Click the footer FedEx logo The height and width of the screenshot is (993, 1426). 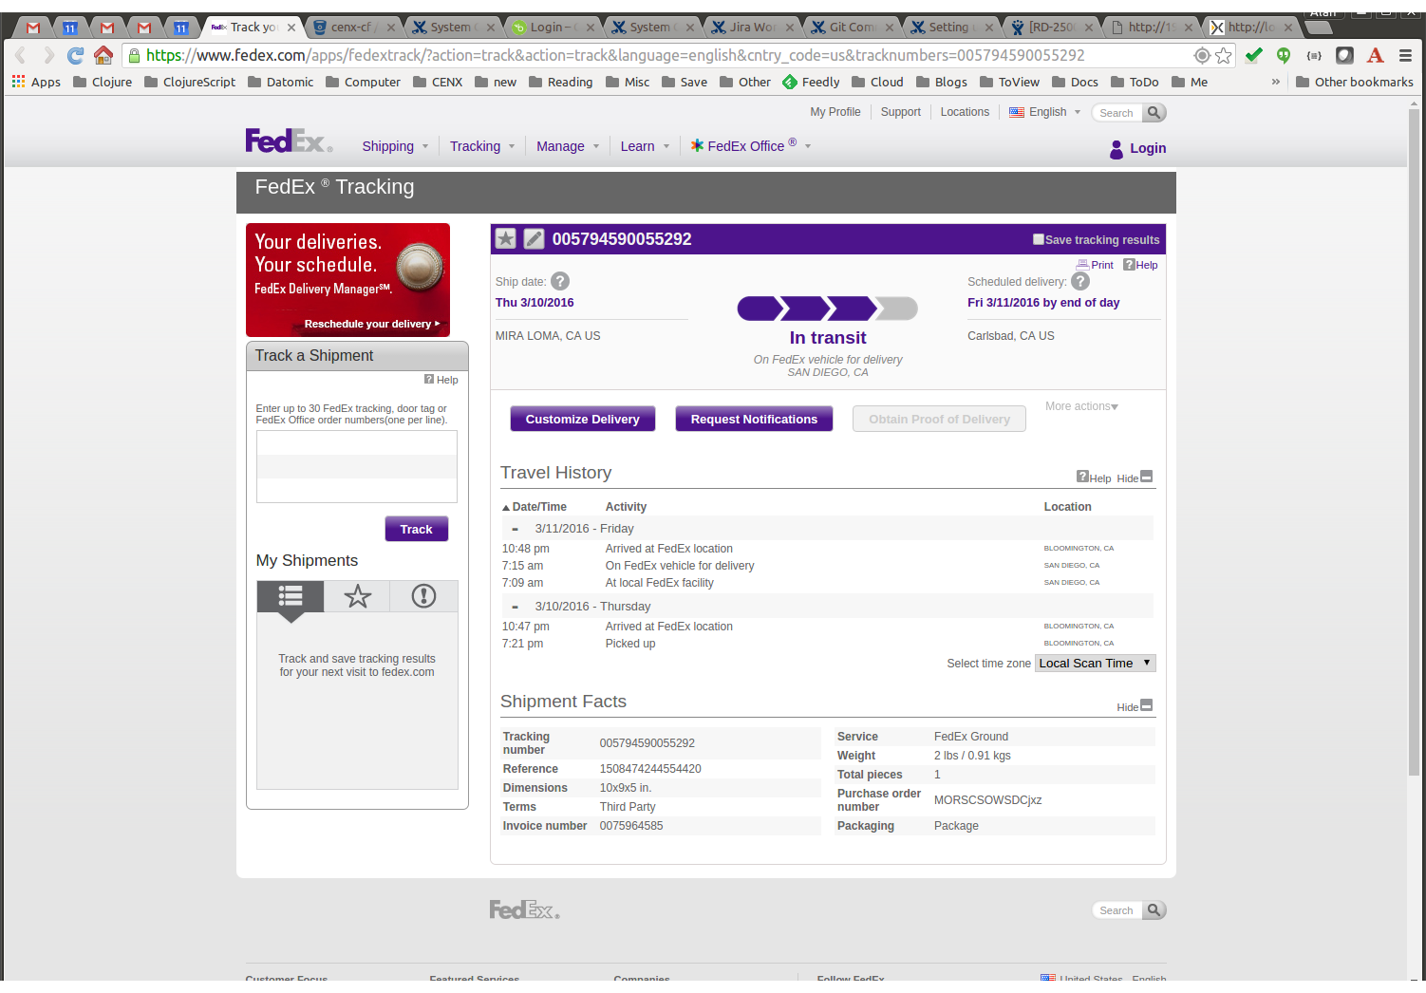[x=525, y=910]
